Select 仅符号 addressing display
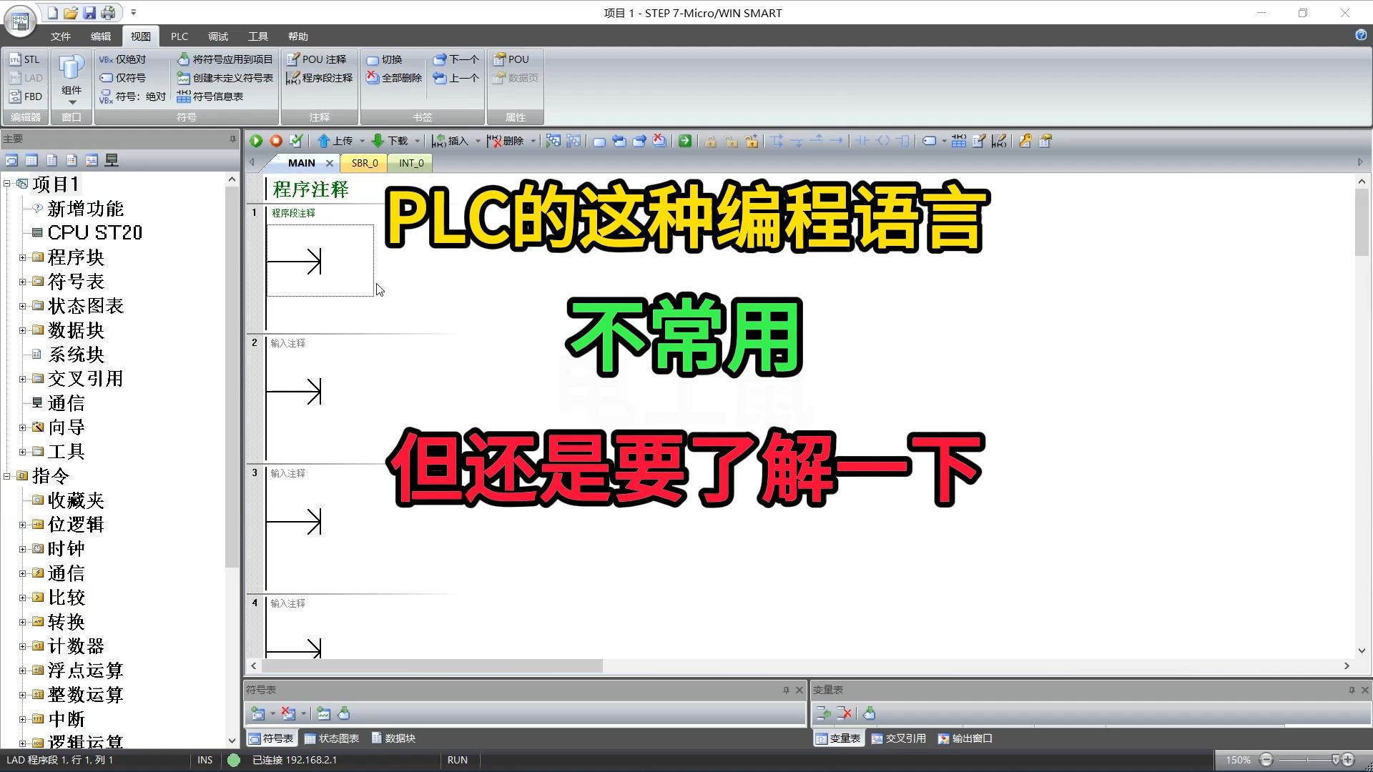 coord(122,78)
